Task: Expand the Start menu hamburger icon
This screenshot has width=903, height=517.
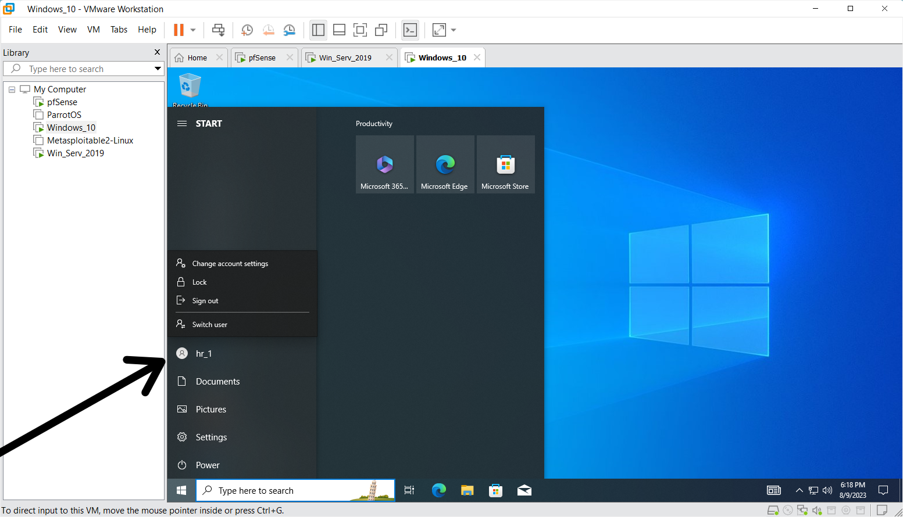Action: (x=182, y=124)
